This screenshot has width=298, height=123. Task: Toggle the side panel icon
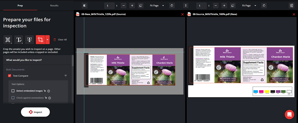click(x=85, y=6)
